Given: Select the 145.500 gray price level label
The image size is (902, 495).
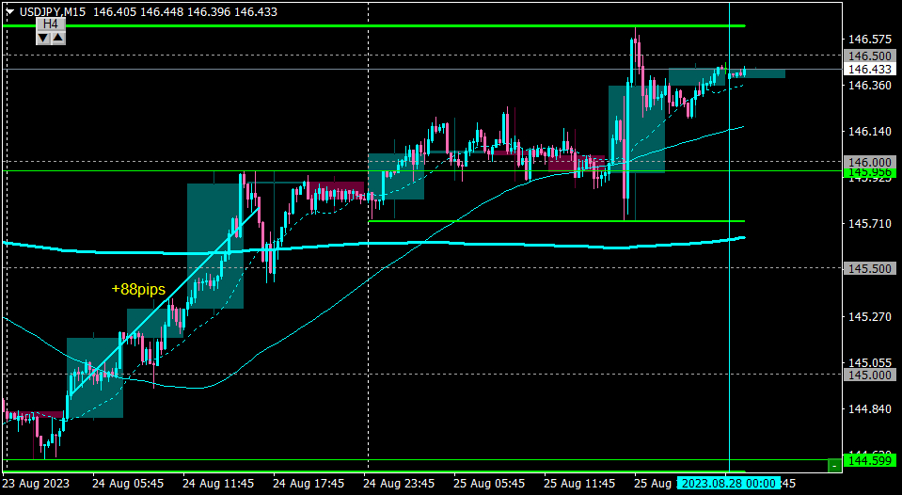Looking at the screenshot, I should click(x=870, y=268).
